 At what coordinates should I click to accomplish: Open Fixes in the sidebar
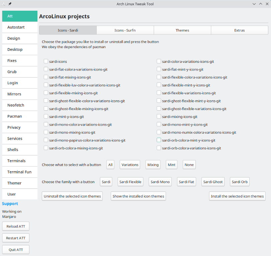pyautogui.click(x=20, y=61)
